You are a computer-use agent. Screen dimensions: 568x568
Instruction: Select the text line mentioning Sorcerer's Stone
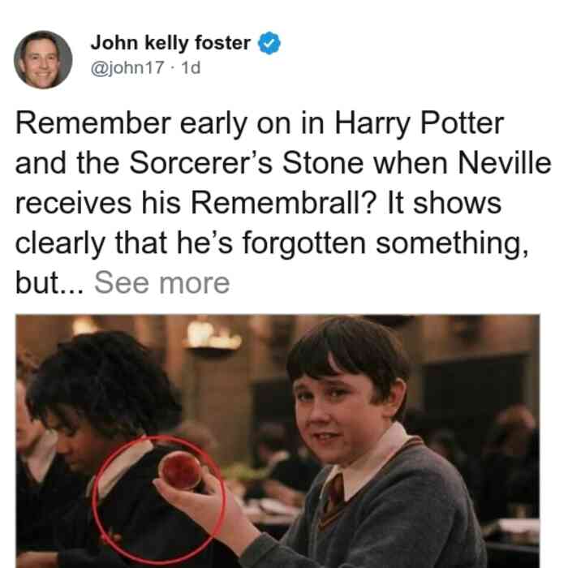coord(283,163)
